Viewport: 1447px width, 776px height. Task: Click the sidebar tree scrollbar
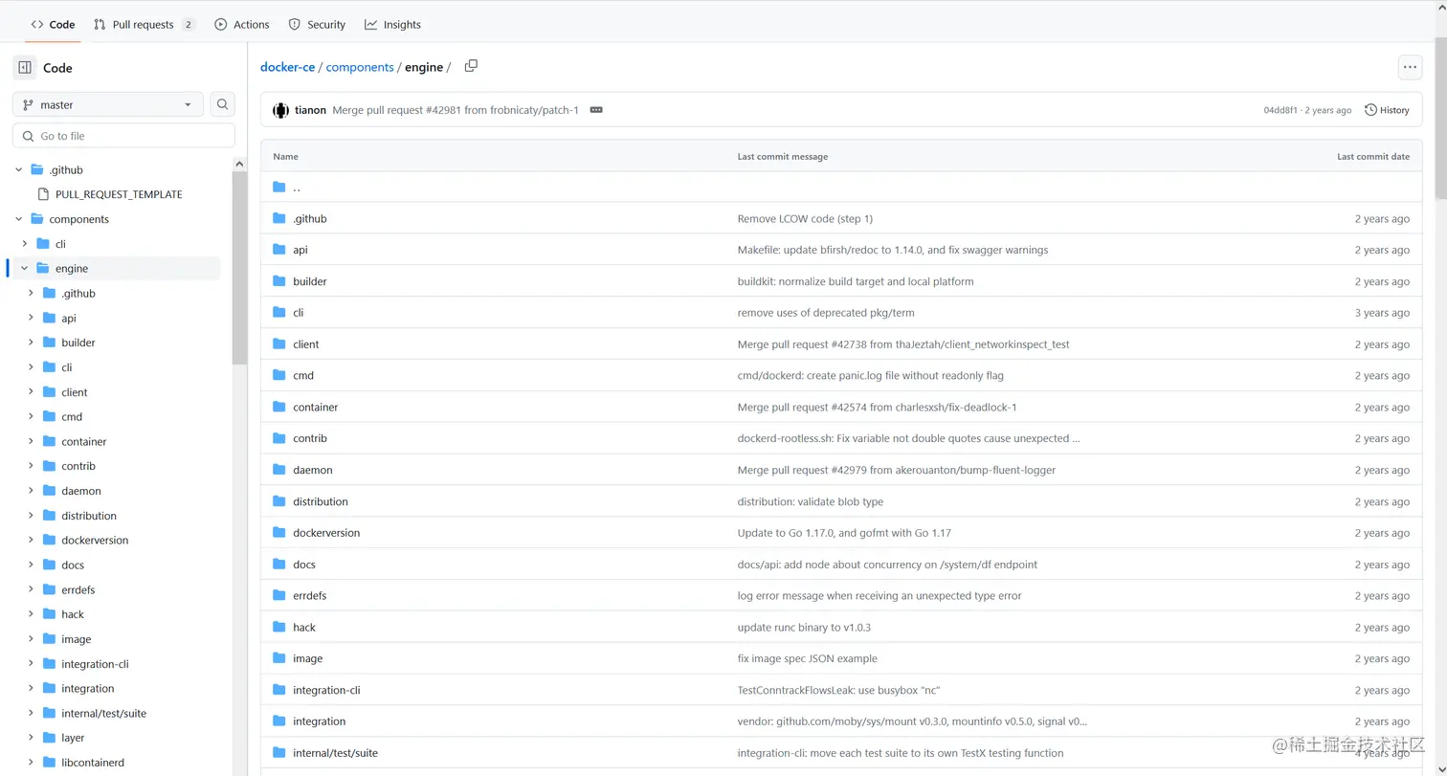[239, 268]
